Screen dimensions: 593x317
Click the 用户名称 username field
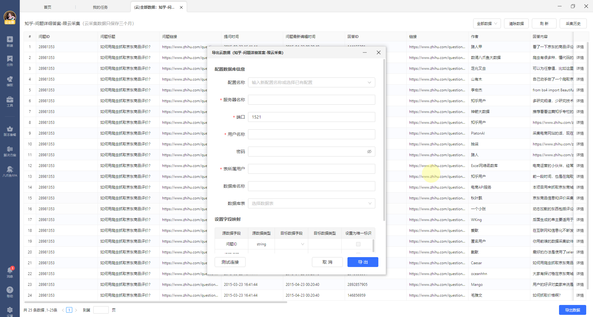point(312,134)
